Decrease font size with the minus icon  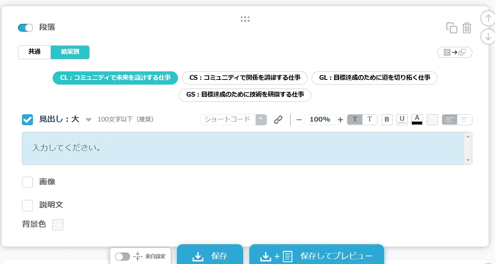[299, 120]
